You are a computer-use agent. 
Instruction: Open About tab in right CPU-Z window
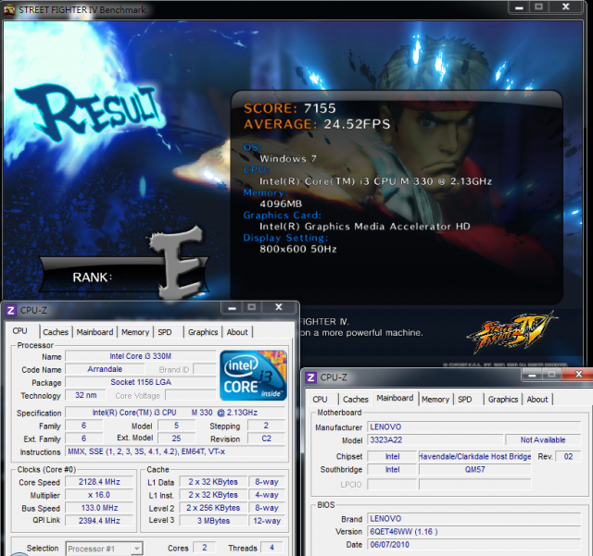click(x=537, y=400)
